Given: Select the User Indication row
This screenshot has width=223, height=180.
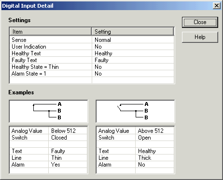Looking at the screenshot, I should pyautogui.click(x=92, y=47).
